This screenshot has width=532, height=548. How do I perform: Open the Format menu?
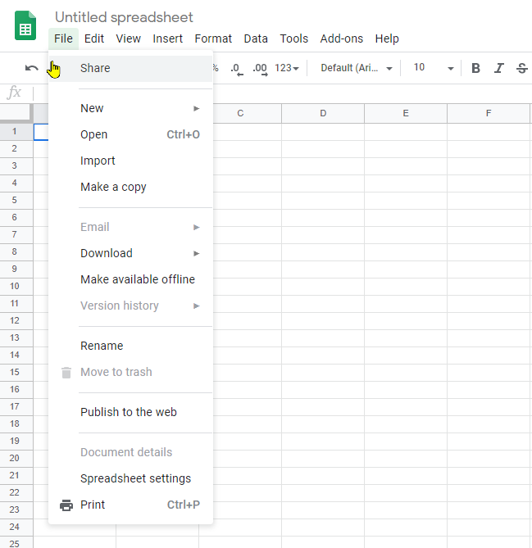tap(213, 38)
